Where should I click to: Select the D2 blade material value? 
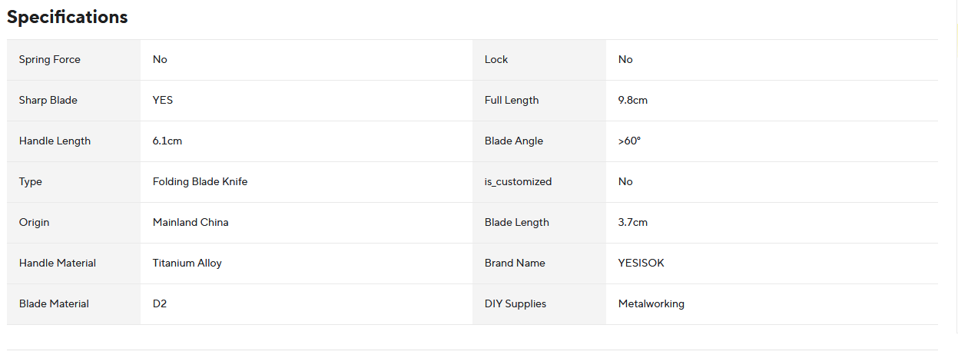pos(160,304)
